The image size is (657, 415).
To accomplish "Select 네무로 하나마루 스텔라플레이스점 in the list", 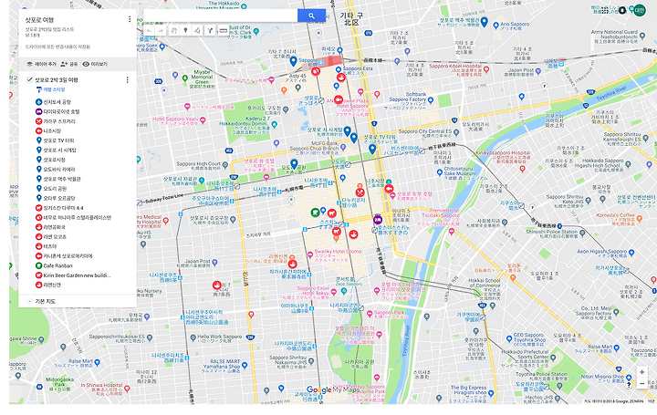I will pos(78,217).
